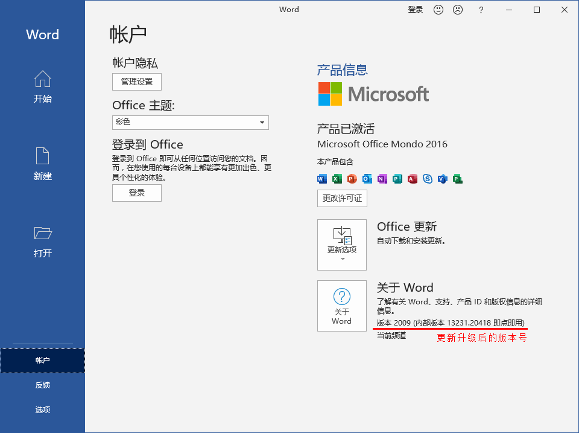Image resolution: width=579 pixels, height=433 pixels.
Task: Click the 产品已激活 text
Action: click(346, 129)
